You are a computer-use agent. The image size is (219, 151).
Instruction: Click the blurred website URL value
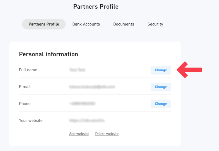point(87,121)
